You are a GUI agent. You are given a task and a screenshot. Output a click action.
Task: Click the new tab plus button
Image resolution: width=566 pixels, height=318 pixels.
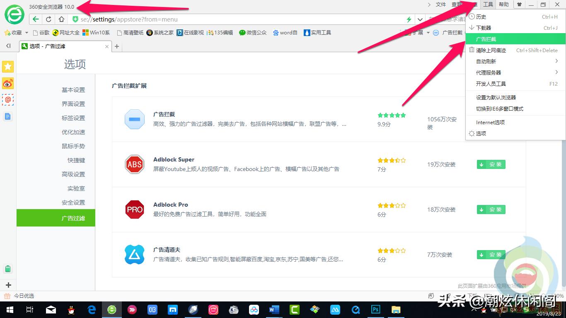coord(117,46)
